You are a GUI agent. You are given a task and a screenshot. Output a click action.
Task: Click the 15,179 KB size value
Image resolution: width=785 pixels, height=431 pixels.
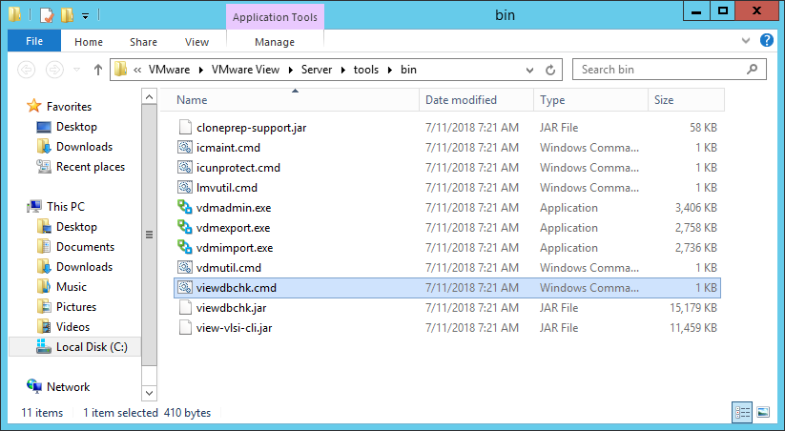(x=693, y=308)
